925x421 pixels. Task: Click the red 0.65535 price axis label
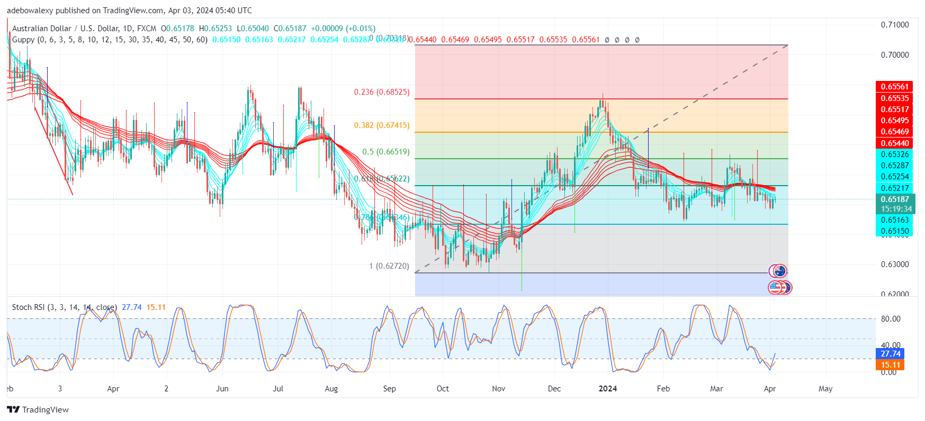click(x=894, y=98)
